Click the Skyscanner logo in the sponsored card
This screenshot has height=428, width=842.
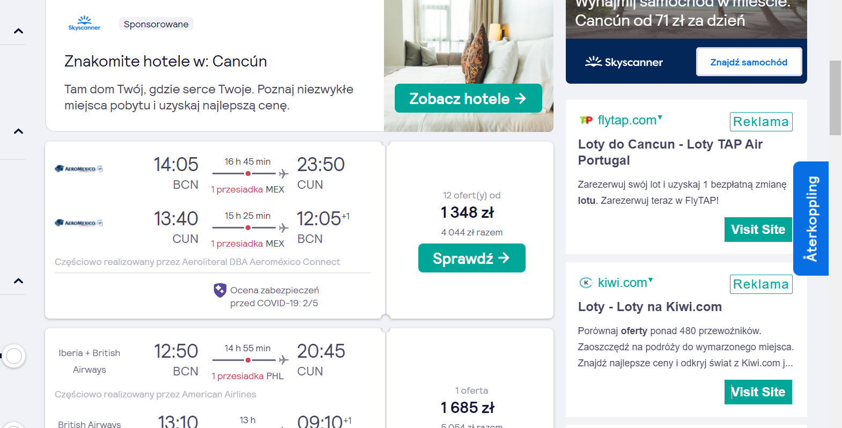tap(84, 23)
